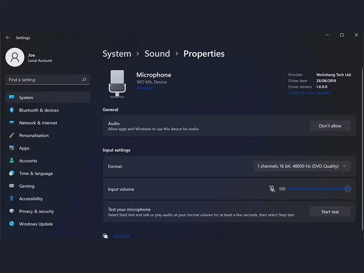
Task: Click the microphone mute icon near Input volume
Action: pos(272,189)
